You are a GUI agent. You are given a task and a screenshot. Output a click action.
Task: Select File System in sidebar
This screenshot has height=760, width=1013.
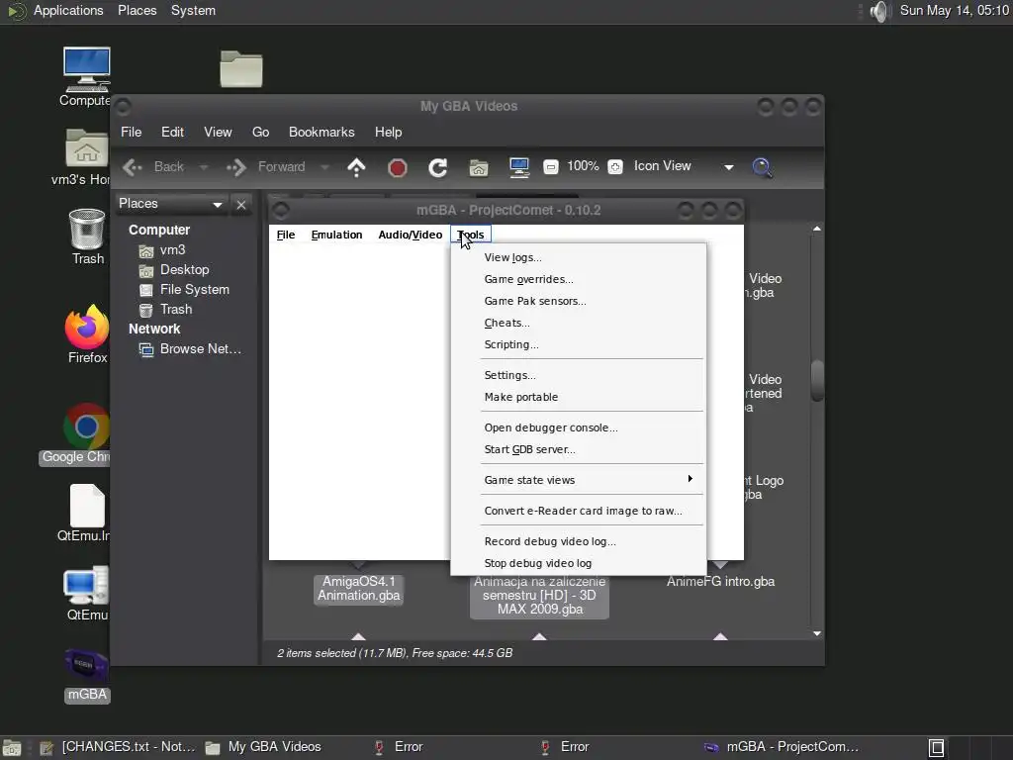pos(195,290)
